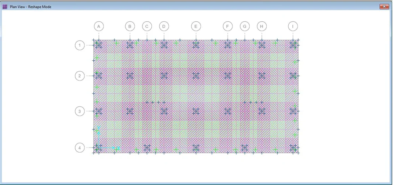Pick grid line marker E
The height and width of the screenshot is (185, 393).
196,26
